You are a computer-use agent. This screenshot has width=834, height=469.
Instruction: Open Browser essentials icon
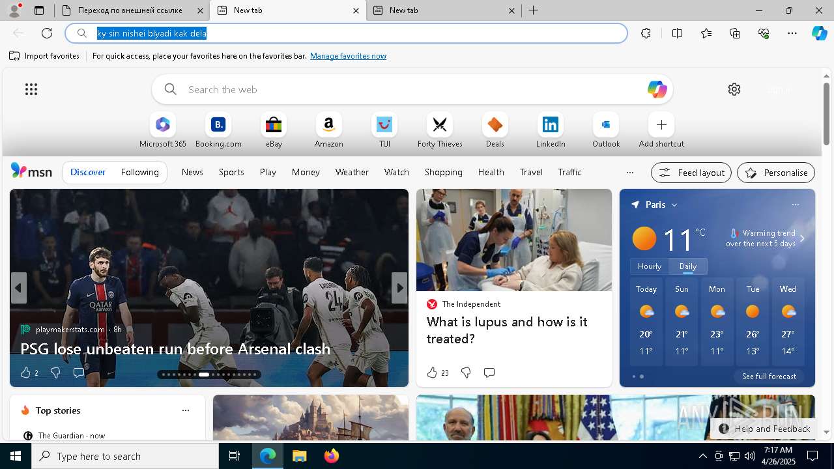point(764,33)
